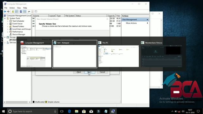This screenshot has width=203, height=114.
Task: Collapse the System Tools tree node
Action: (x=5, y=18)
